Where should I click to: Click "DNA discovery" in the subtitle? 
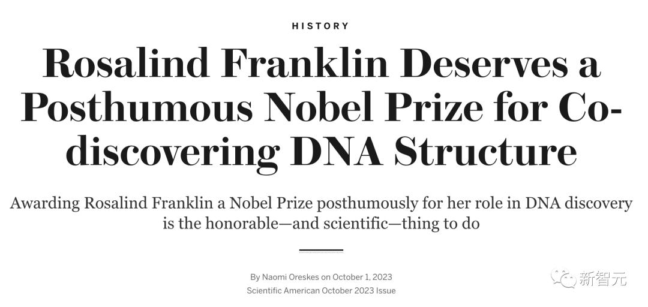point(577,203)
